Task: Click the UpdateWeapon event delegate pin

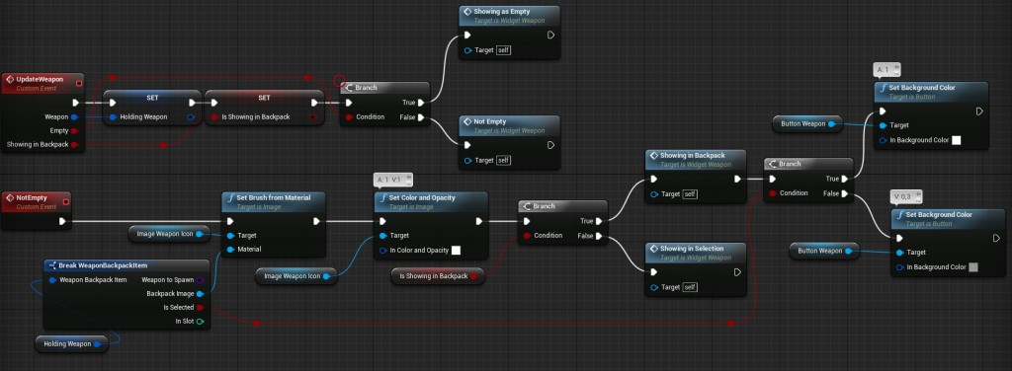Action: coord(79,83)
